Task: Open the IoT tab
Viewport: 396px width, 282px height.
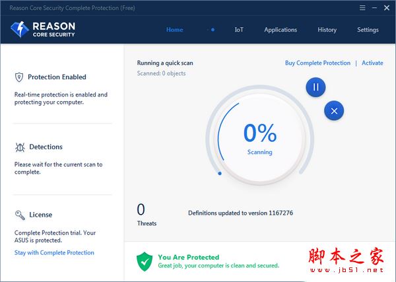Action: [239, 30]
